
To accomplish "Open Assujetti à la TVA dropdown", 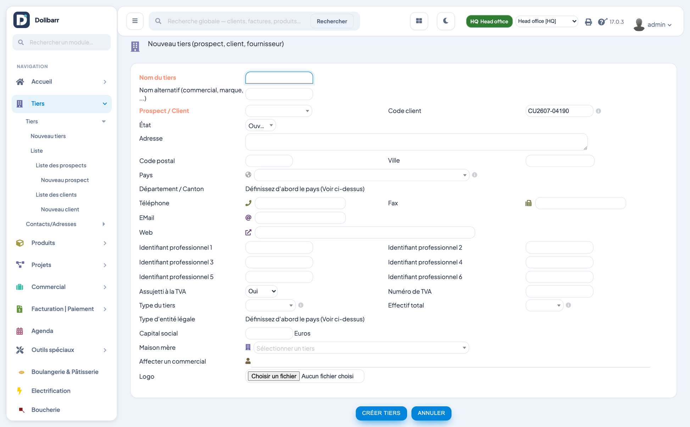I will 261,291.
